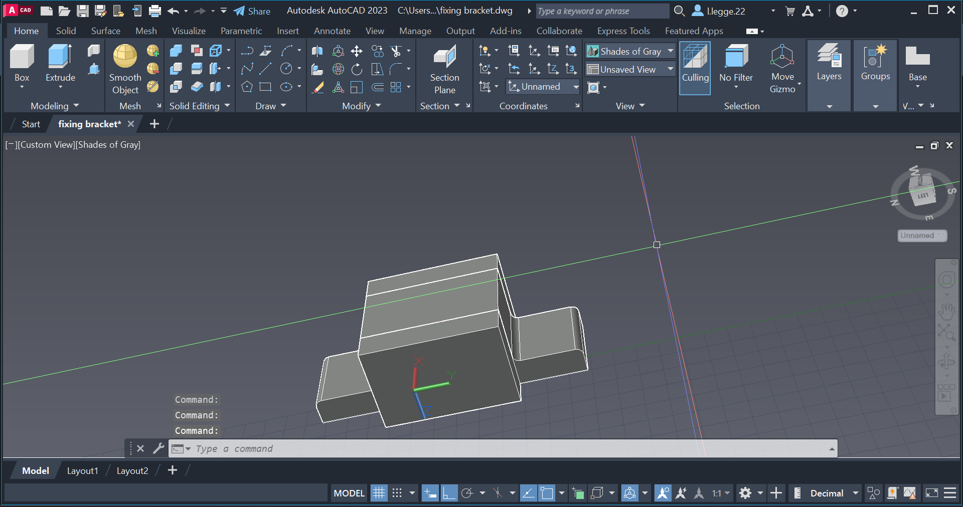Click the Clean Screen icon in status bar
Image resolution: width=963 pixels, height=507 pixels.
pos(932,493)
